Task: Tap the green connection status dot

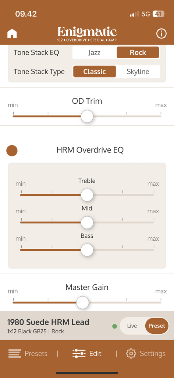Action: click(115, 326)
